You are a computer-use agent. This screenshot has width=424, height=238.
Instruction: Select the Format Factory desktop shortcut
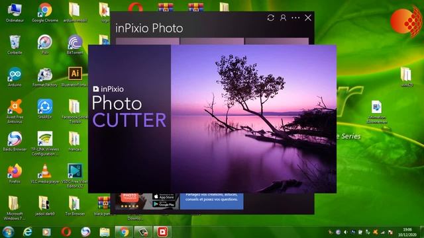(x=45, y=77)
